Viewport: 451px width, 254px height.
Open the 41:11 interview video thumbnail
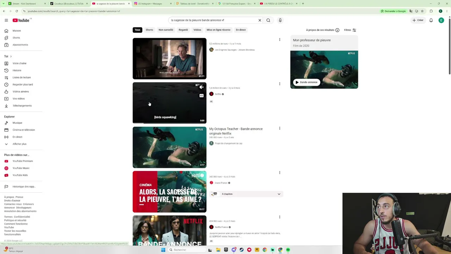pyautogui.click(x=169, y=59)
